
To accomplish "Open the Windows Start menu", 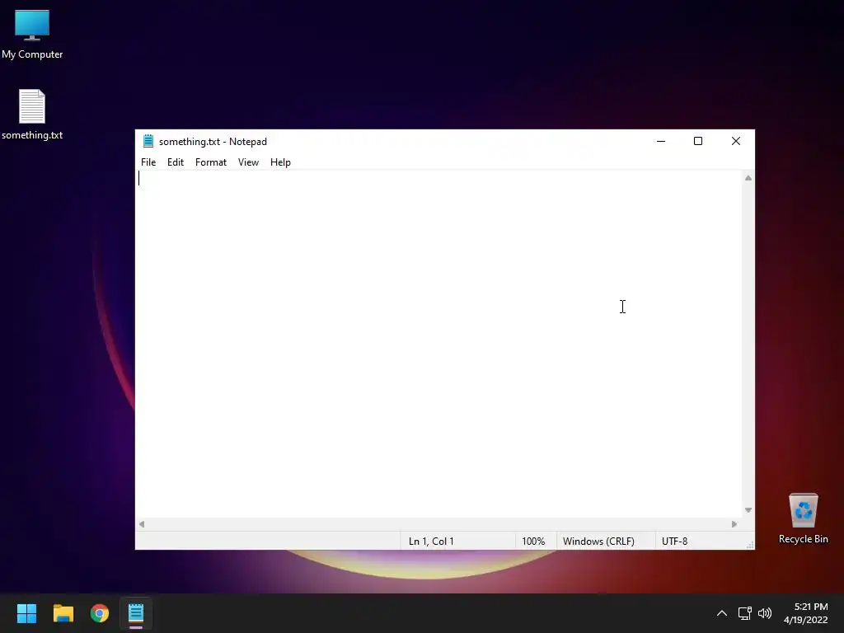I will (x=27, y=613).
